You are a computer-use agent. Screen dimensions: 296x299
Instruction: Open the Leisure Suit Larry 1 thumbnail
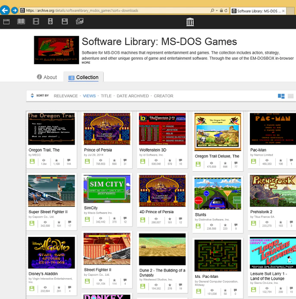[x=273, y=253]
